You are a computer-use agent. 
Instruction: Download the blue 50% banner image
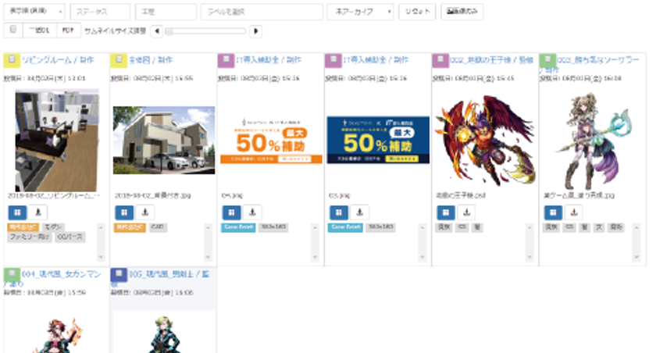tap(359, 212)
